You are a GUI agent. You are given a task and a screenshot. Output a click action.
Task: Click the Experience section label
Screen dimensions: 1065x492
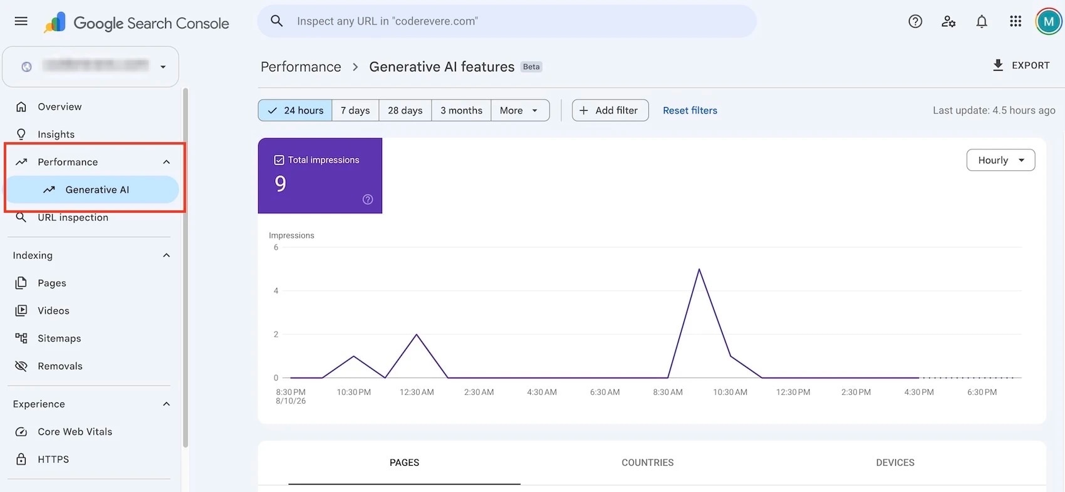[39, 404]
